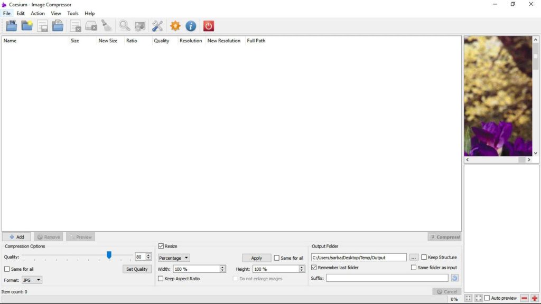Click the preview horizontal scrollbar right arrow
Screen dimensions: 541x304
[529, 159]
